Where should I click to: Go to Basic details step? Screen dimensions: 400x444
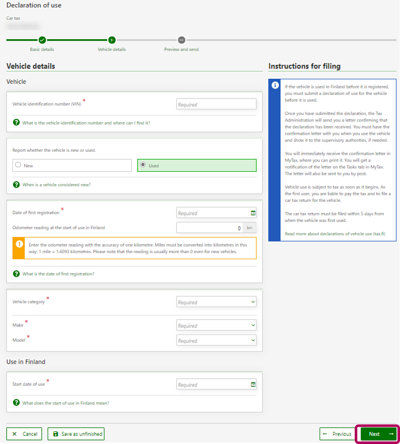[42, 40]
